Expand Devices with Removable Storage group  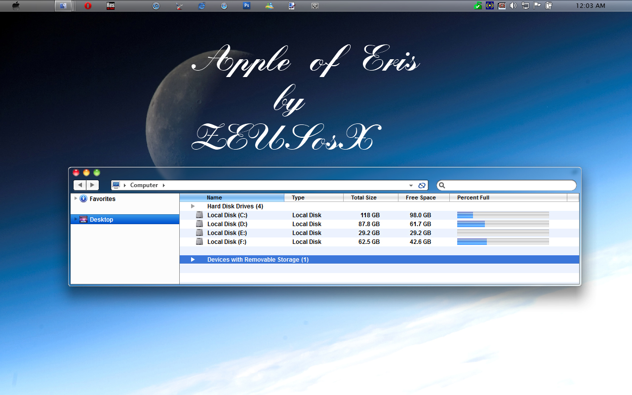click(193, 260)
